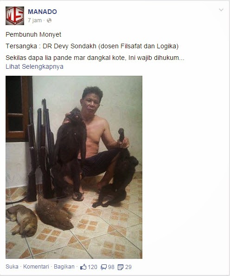Expand the post options chevron
230x276 pixels.
click(221, 10)
